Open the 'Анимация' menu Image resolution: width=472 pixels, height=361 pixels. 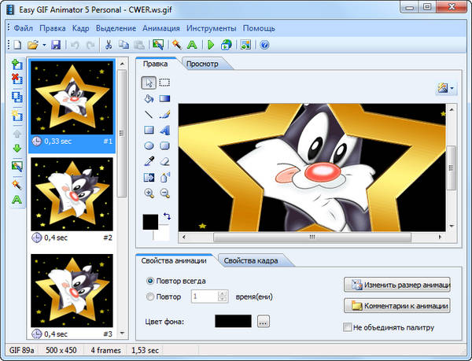(163, 28)
